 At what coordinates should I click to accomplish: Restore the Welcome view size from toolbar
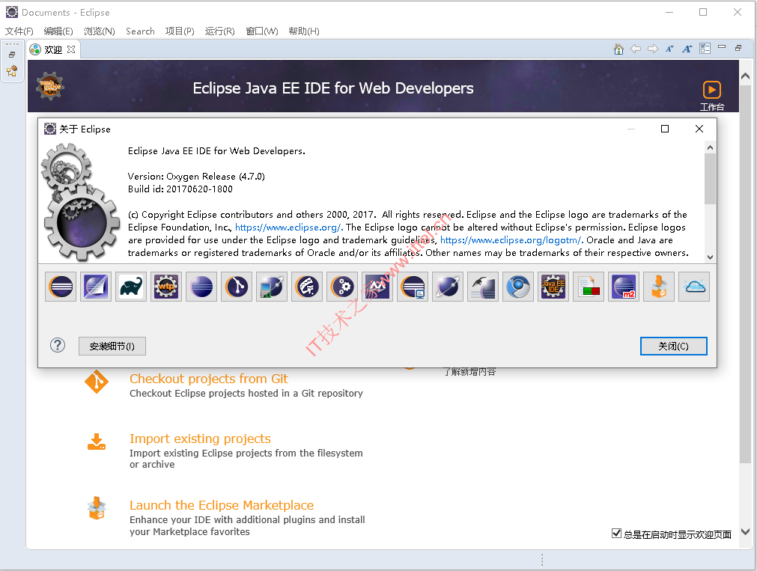click(738, 48)
